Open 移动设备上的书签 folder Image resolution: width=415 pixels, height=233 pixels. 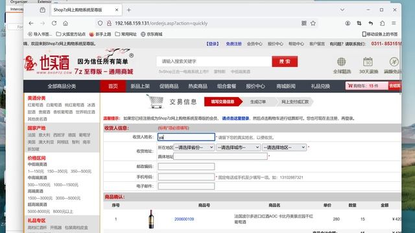click(x=380, y=34)
